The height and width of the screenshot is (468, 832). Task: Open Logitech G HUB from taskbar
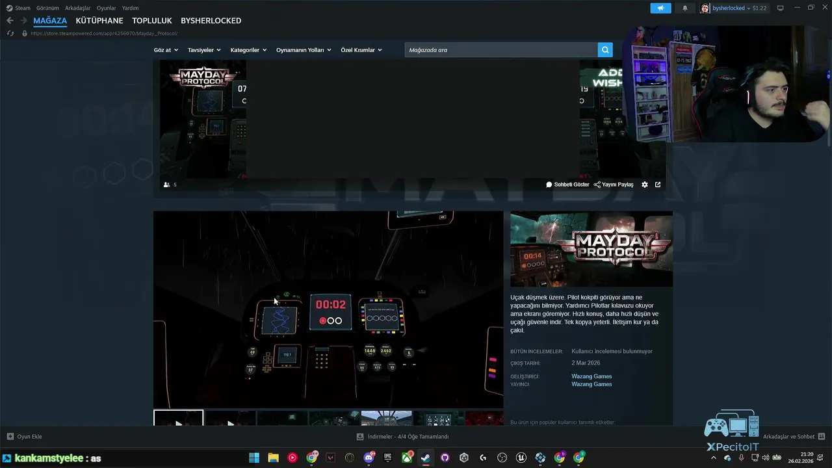coord(483,458)
